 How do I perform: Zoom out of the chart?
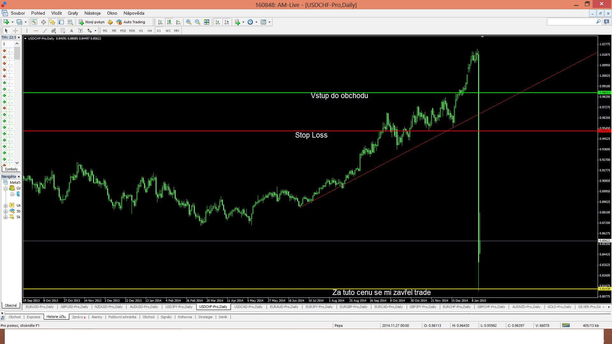coord(198,22)
